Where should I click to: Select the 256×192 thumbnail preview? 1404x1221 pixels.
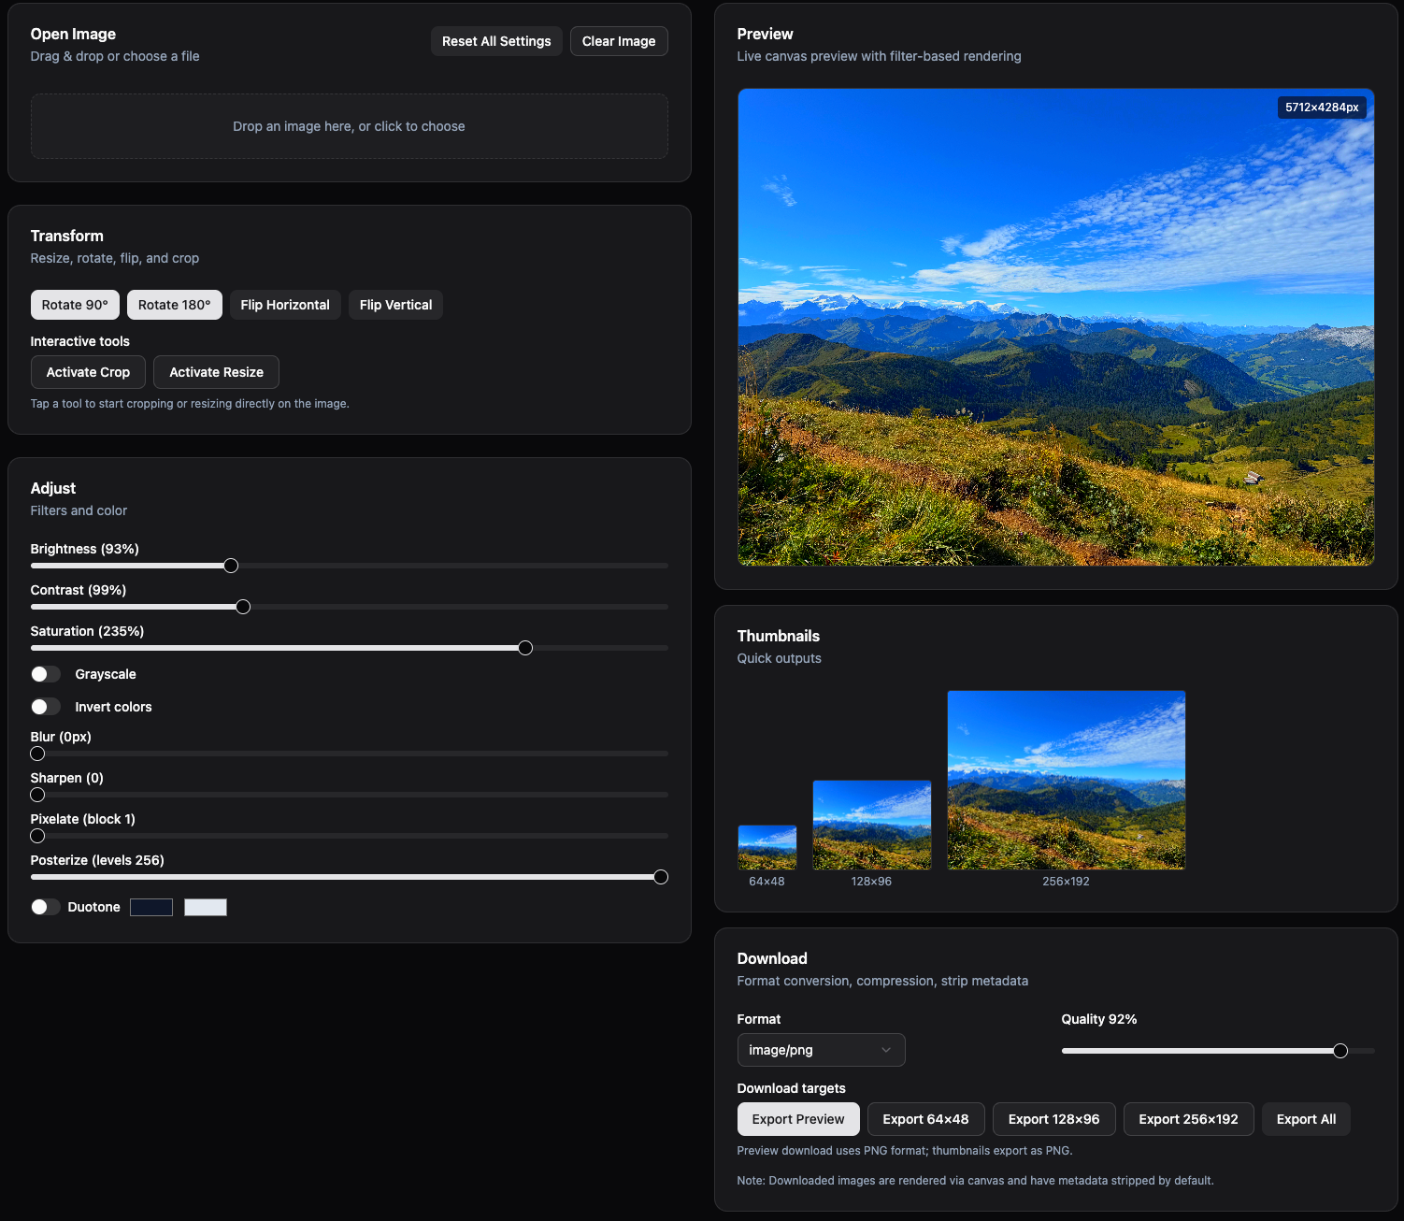(x=1066, y=780)
